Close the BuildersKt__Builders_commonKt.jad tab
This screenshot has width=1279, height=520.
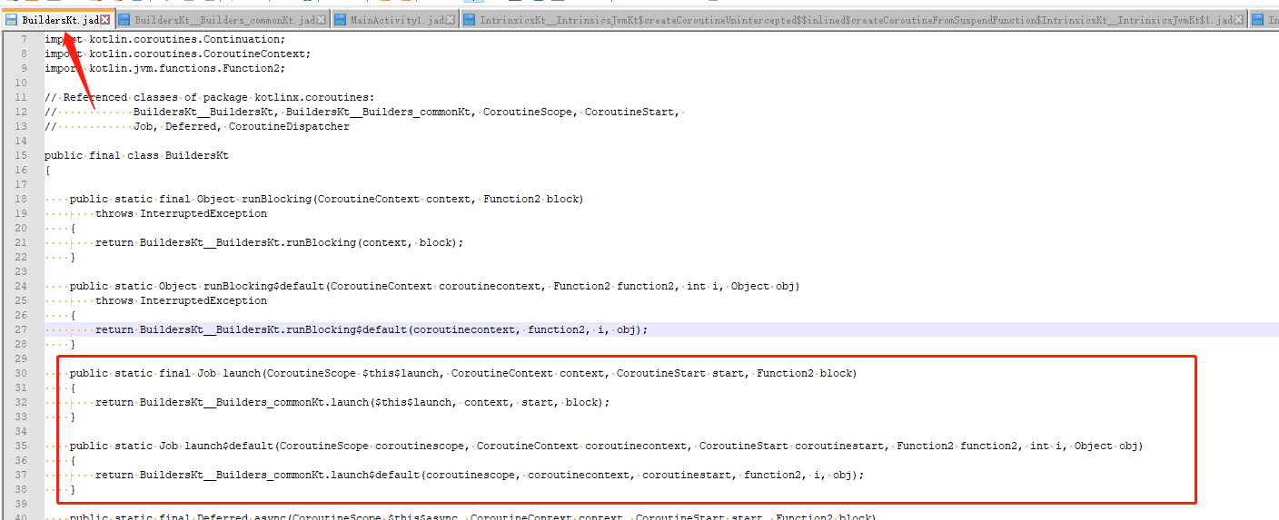(x=322, y=19)
